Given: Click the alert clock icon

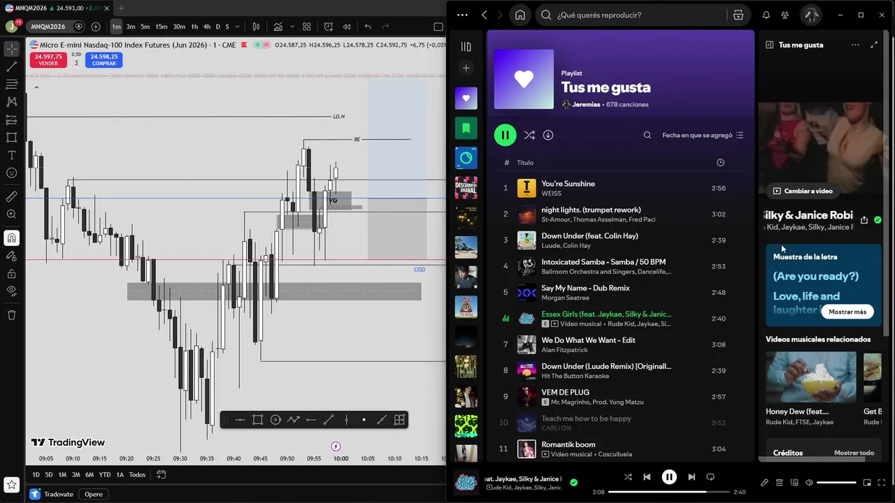Looking at the screenshot, I should click(329, 27).
